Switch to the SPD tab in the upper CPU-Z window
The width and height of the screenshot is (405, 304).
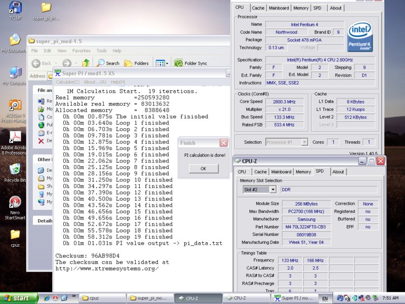[317, 8]
